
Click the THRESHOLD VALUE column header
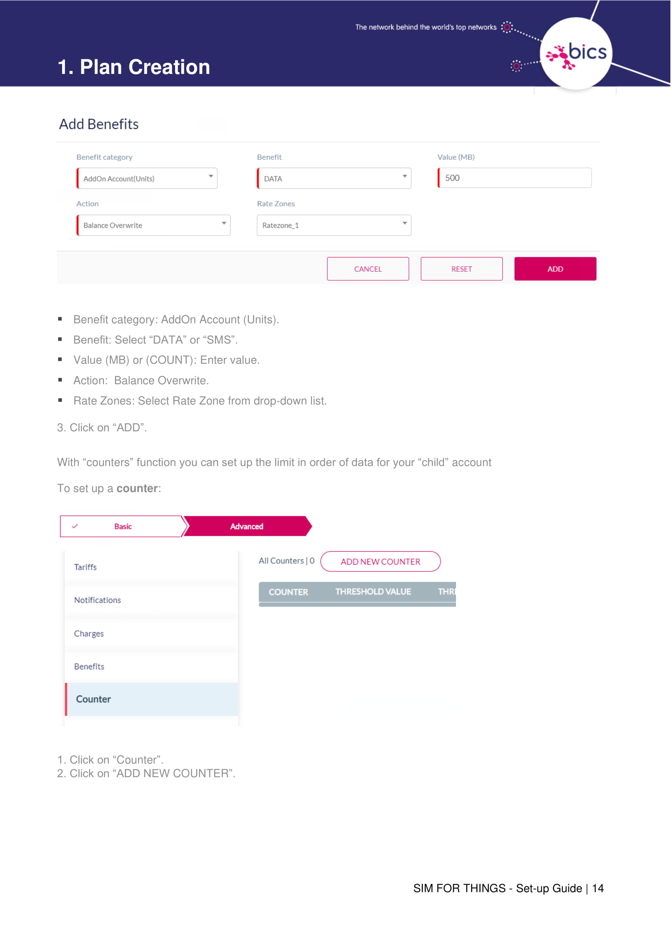tap(373, 592)
